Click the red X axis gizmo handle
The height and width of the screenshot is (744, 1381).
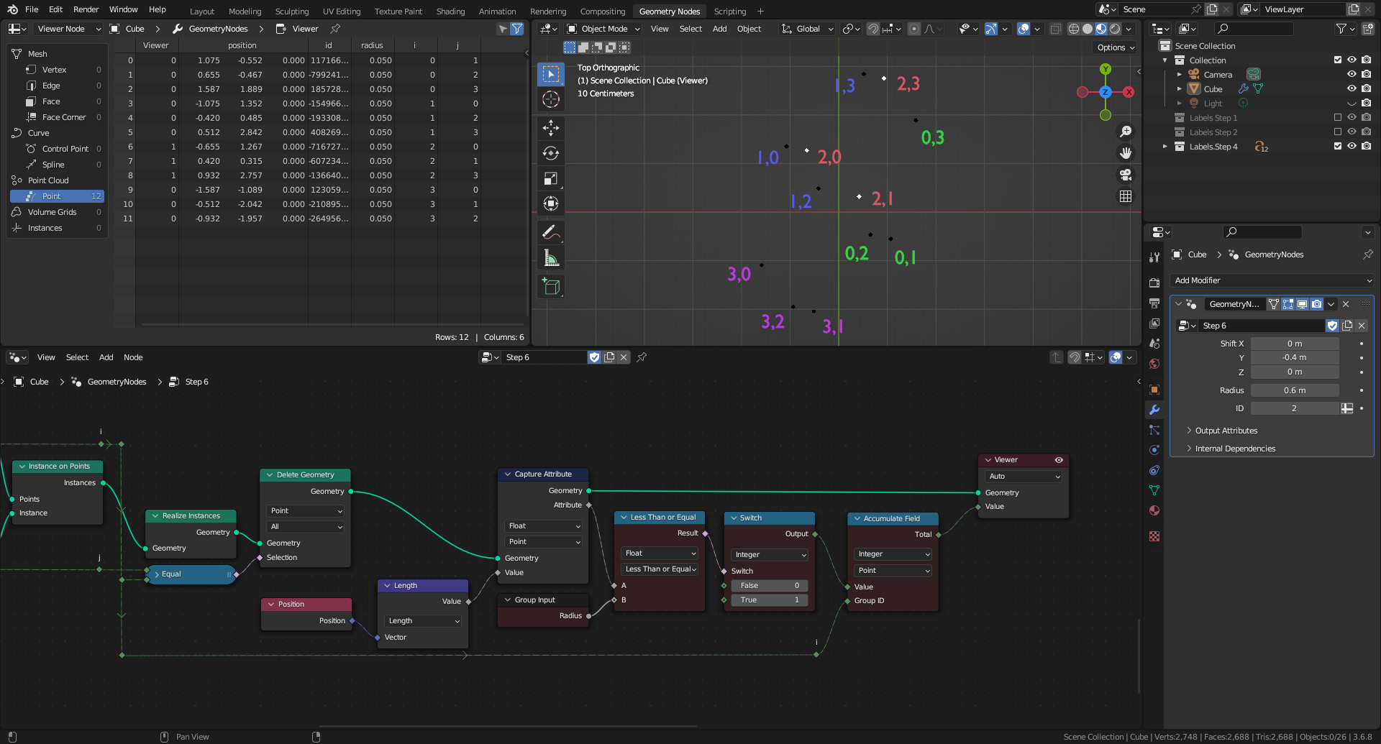1129,92
